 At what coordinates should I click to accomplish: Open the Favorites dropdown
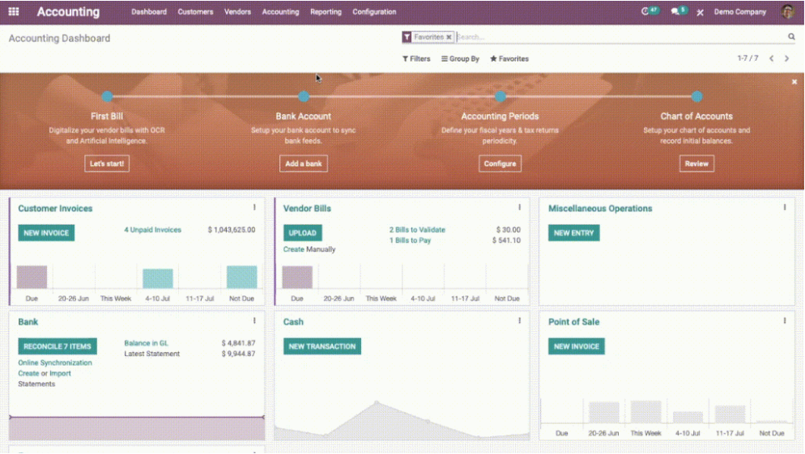click(509, 59)
